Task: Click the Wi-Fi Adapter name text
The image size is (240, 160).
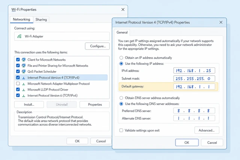Action: tap(34, 36)
